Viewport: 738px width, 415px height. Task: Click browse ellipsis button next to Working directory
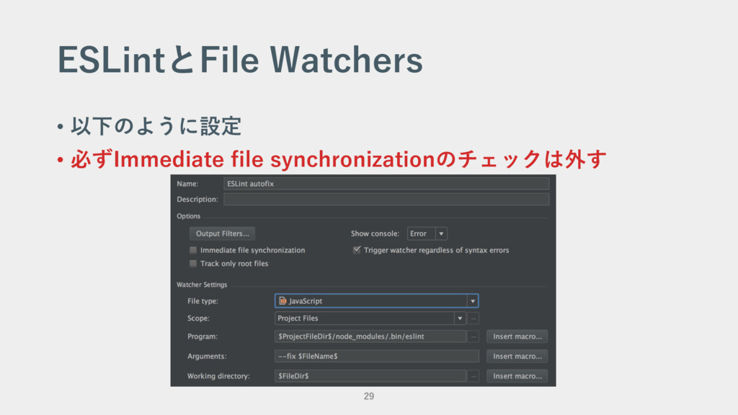point(474,376)
